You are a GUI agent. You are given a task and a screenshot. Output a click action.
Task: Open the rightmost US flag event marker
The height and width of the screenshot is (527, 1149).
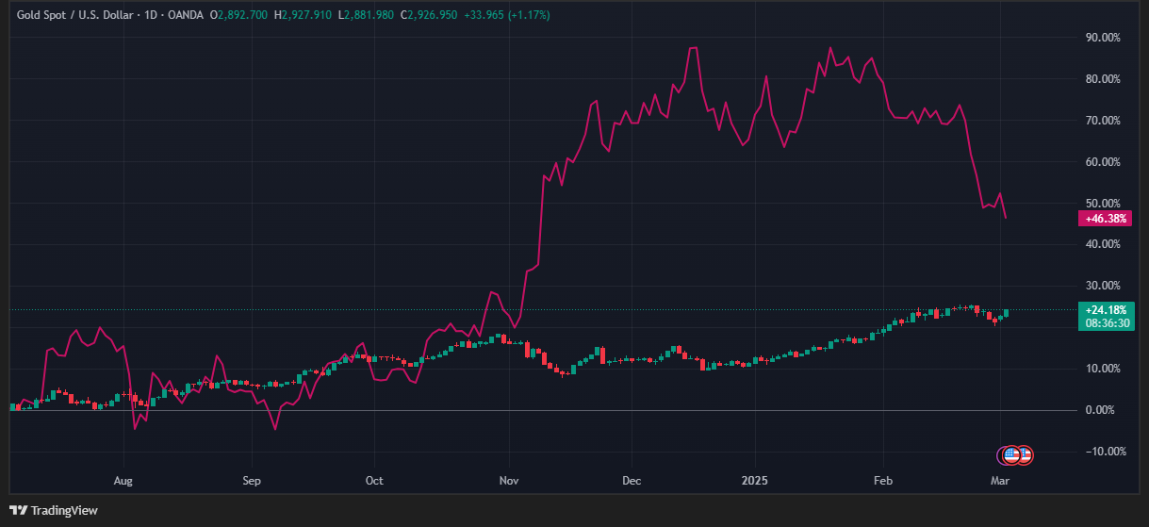tap(1026, 455)
